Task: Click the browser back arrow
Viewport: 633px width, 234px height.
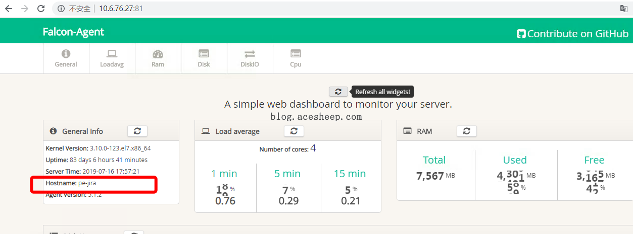Action: pos(8,9)
